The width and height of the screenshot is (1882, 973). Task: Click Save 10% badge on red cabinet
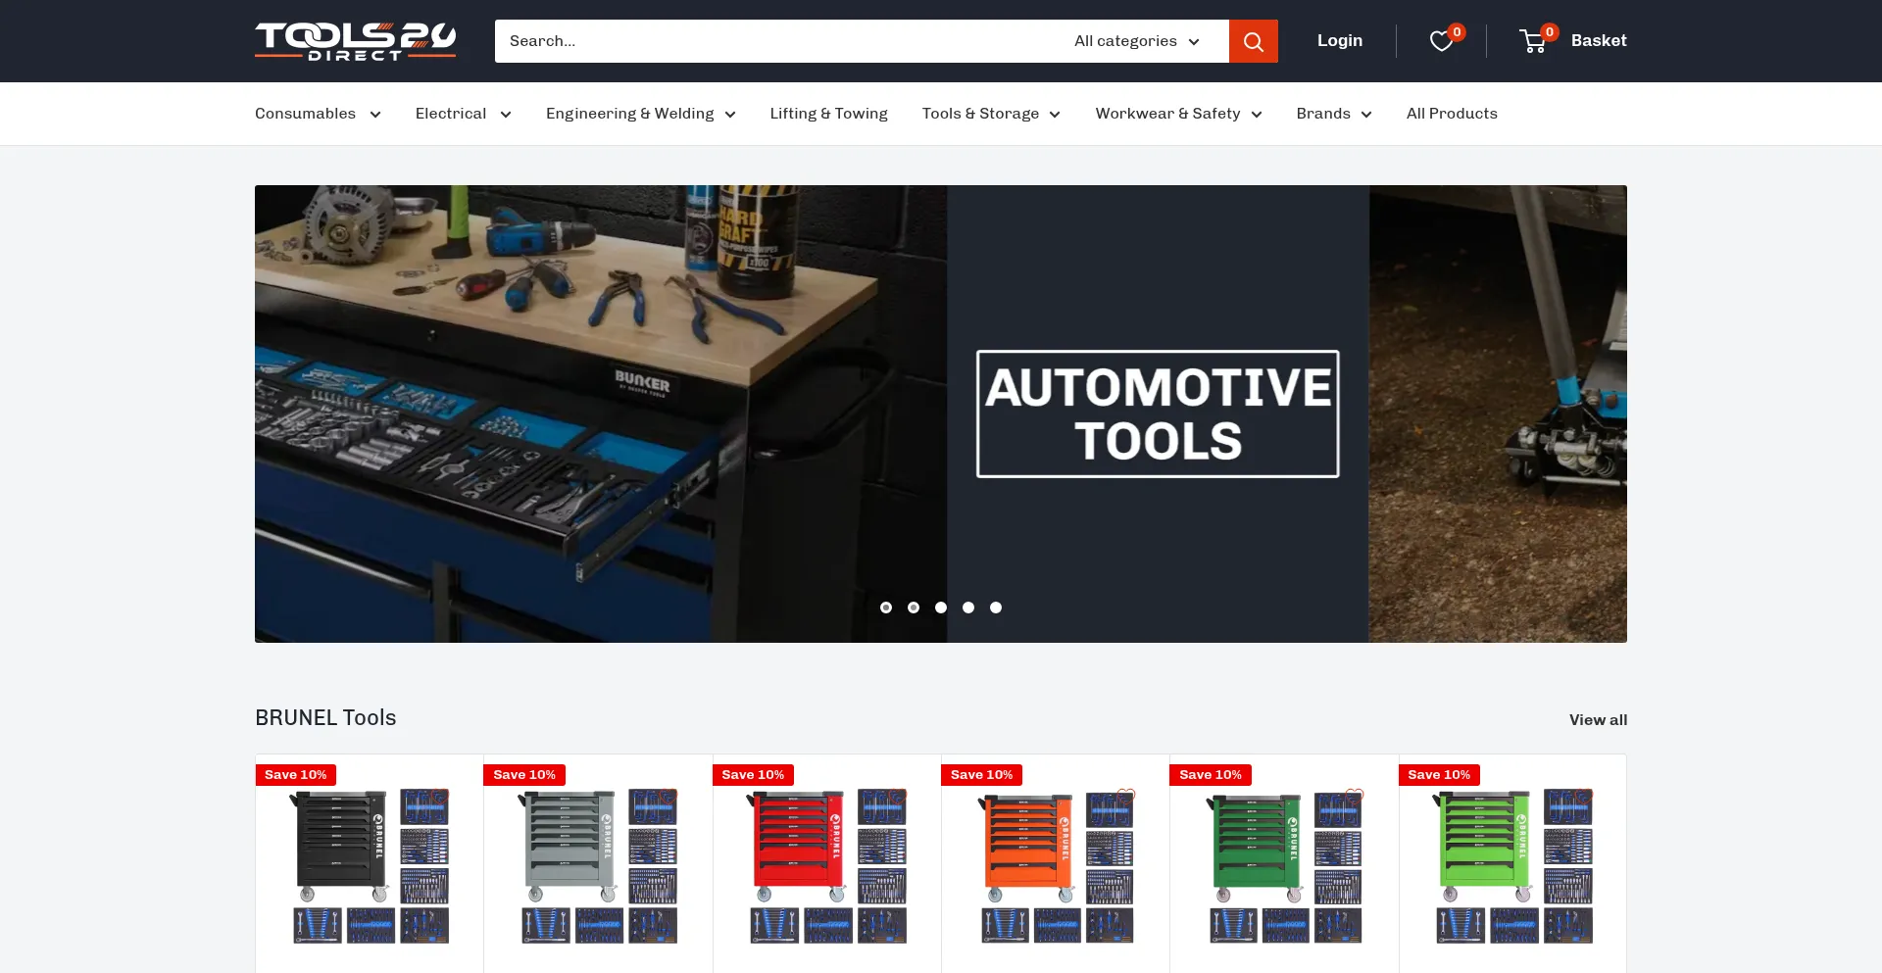point(753,775)
